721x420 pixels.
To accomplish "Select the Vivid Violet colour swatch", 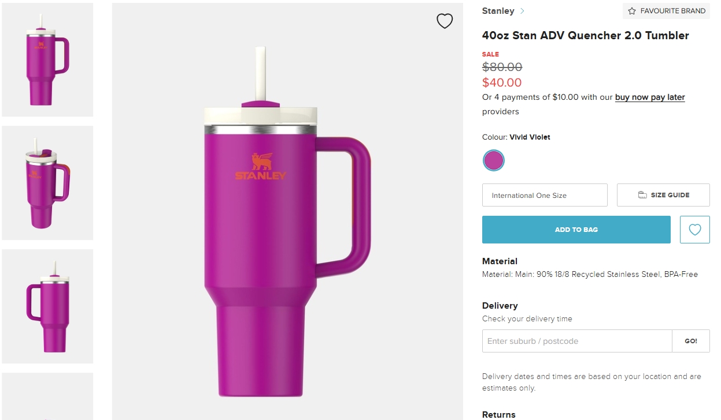I will (x=494, y=160).
